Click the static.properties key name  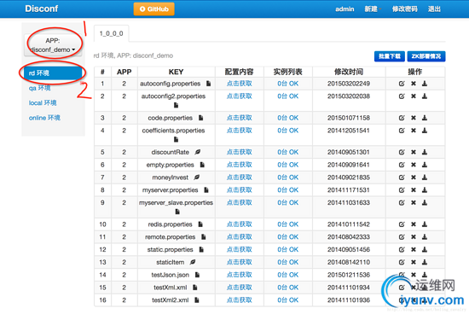coord(171,249)
